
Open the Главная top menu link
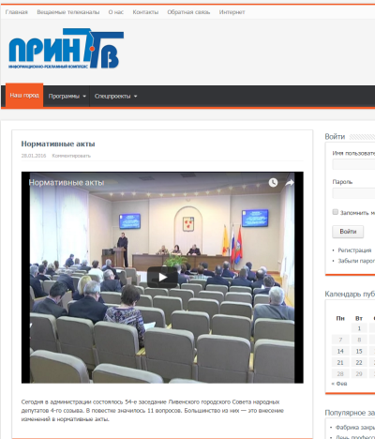point(17,12)
